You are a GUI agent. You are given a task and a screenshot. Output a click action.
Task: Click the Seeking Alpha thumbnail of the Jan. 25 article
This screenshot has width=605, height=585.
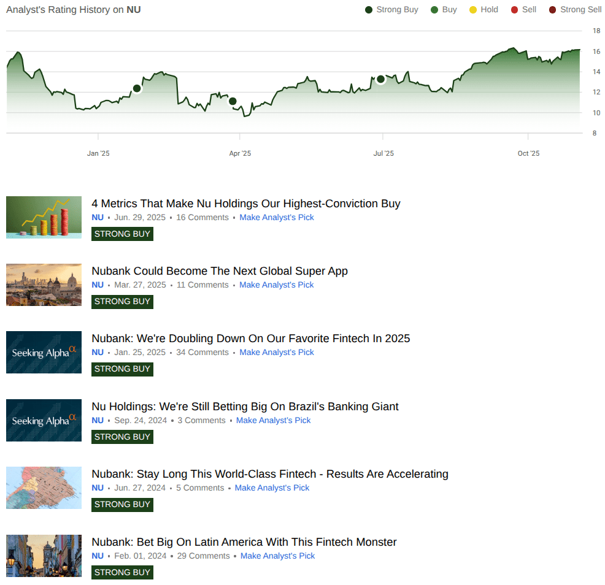(44, 352)
